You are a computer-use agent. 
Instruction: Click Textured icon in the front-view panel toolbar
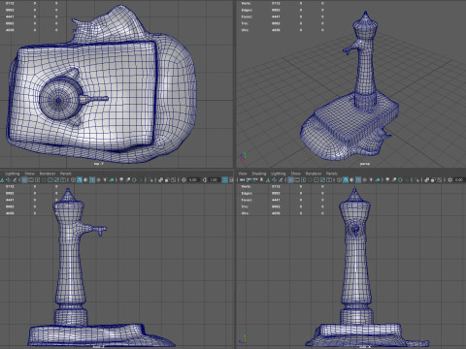pyautogui.click(x=365, y=179)
